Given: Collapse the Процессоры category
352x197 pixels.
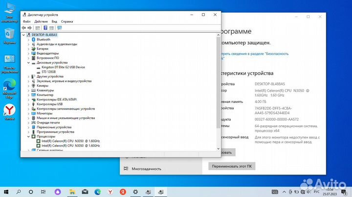Looking at the screenshot, I should (x=28, y=137).
